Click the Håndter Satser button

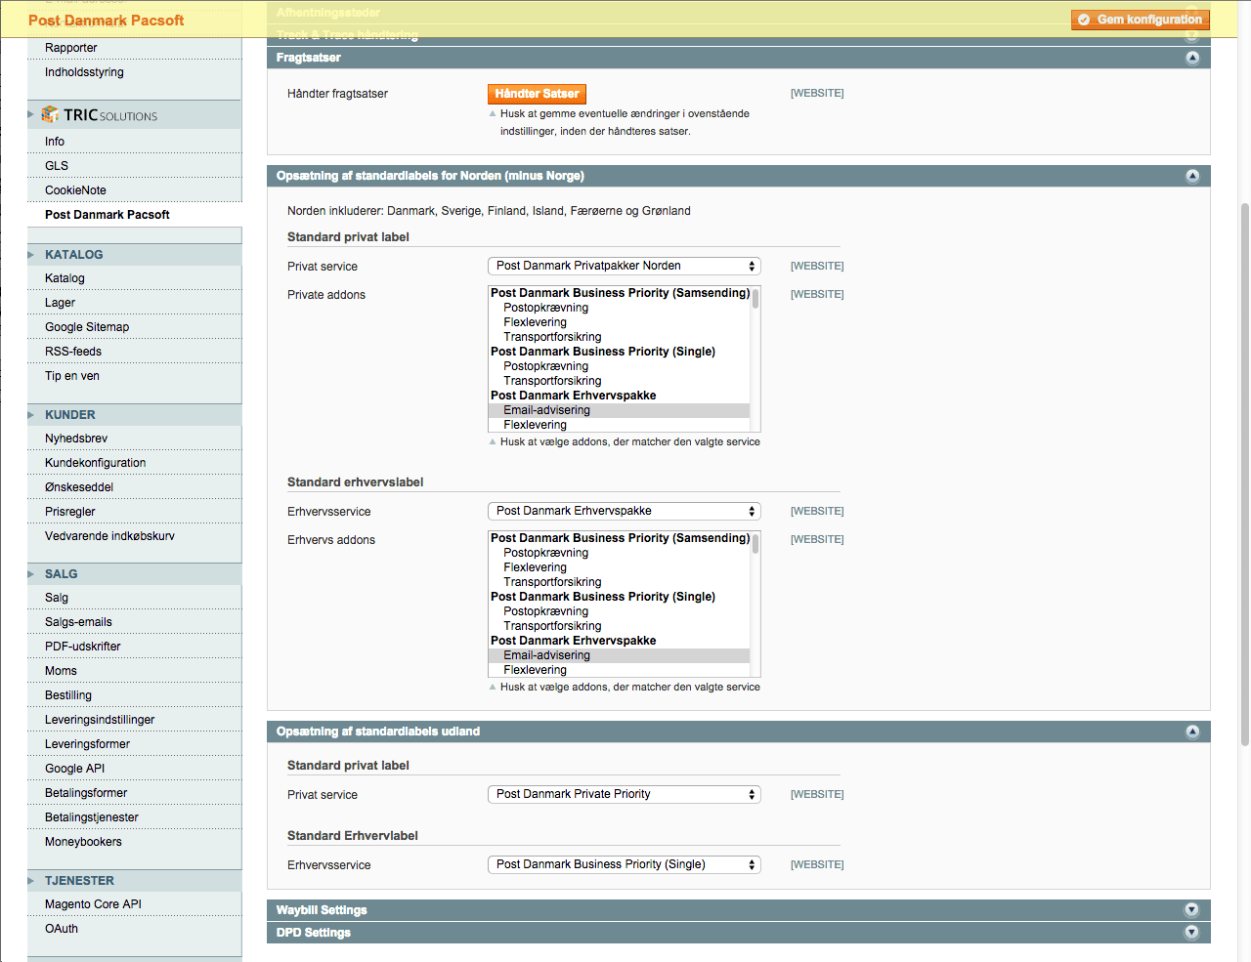point(537,94)
